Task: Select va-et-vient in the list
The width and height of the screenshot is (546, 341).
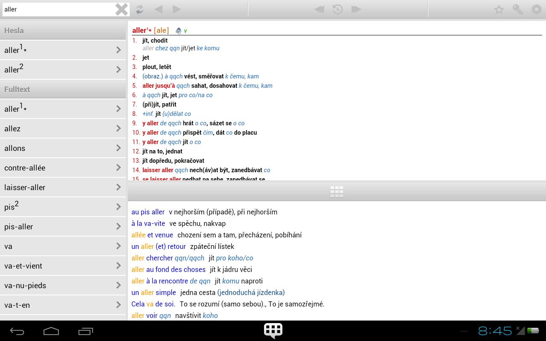Action: [63, 266]
